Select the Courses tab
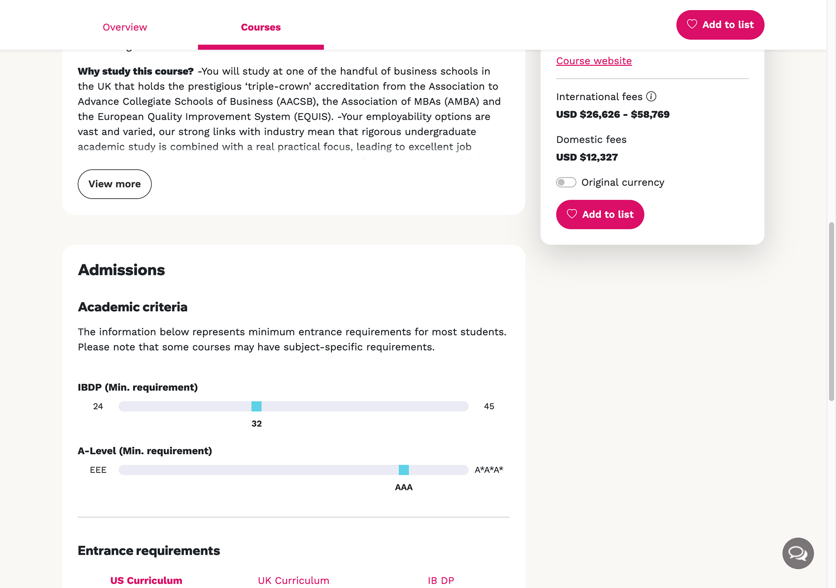This screenshot has width=836, height=588. click(261, 27)
